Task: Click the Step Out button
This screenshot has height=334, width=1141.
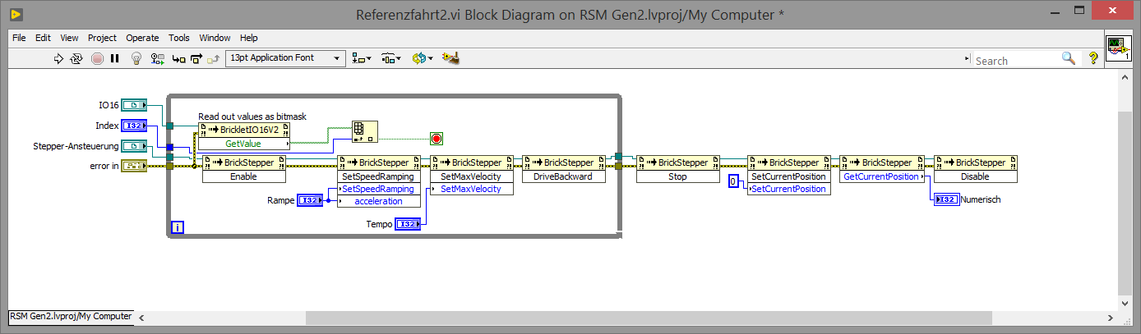Action: click(x=214, y=58)
